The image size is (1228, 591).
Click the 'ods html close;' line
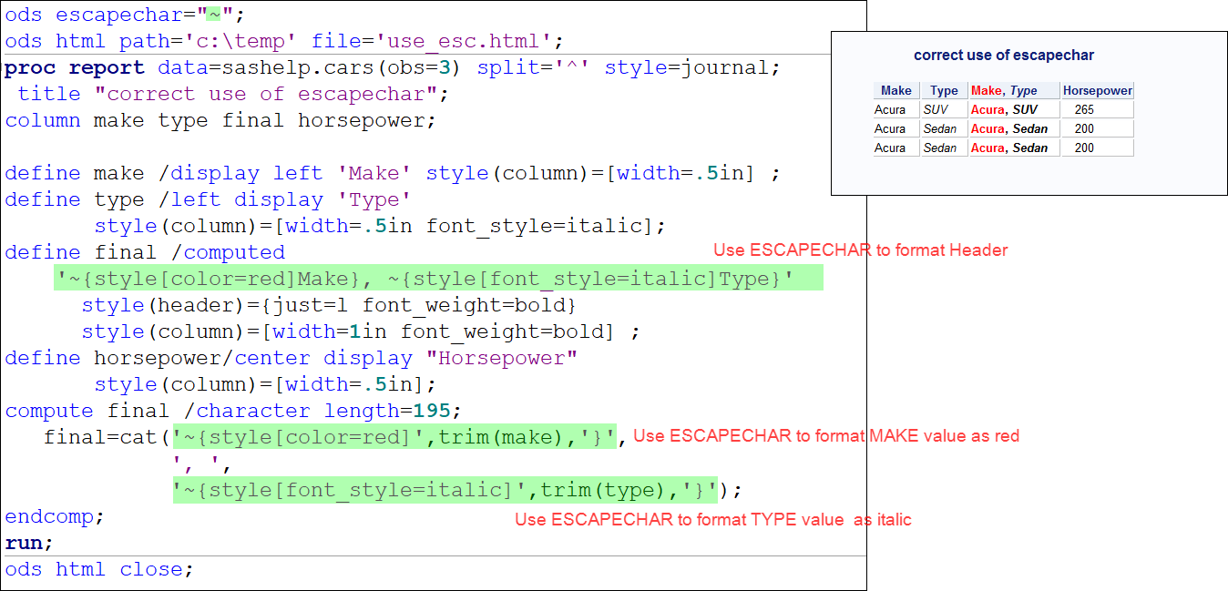[99, 570]
